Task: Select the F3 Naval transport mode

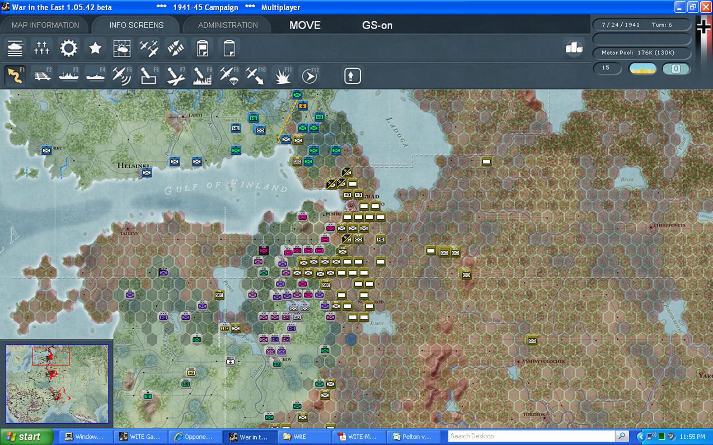Action: (69, 75)
